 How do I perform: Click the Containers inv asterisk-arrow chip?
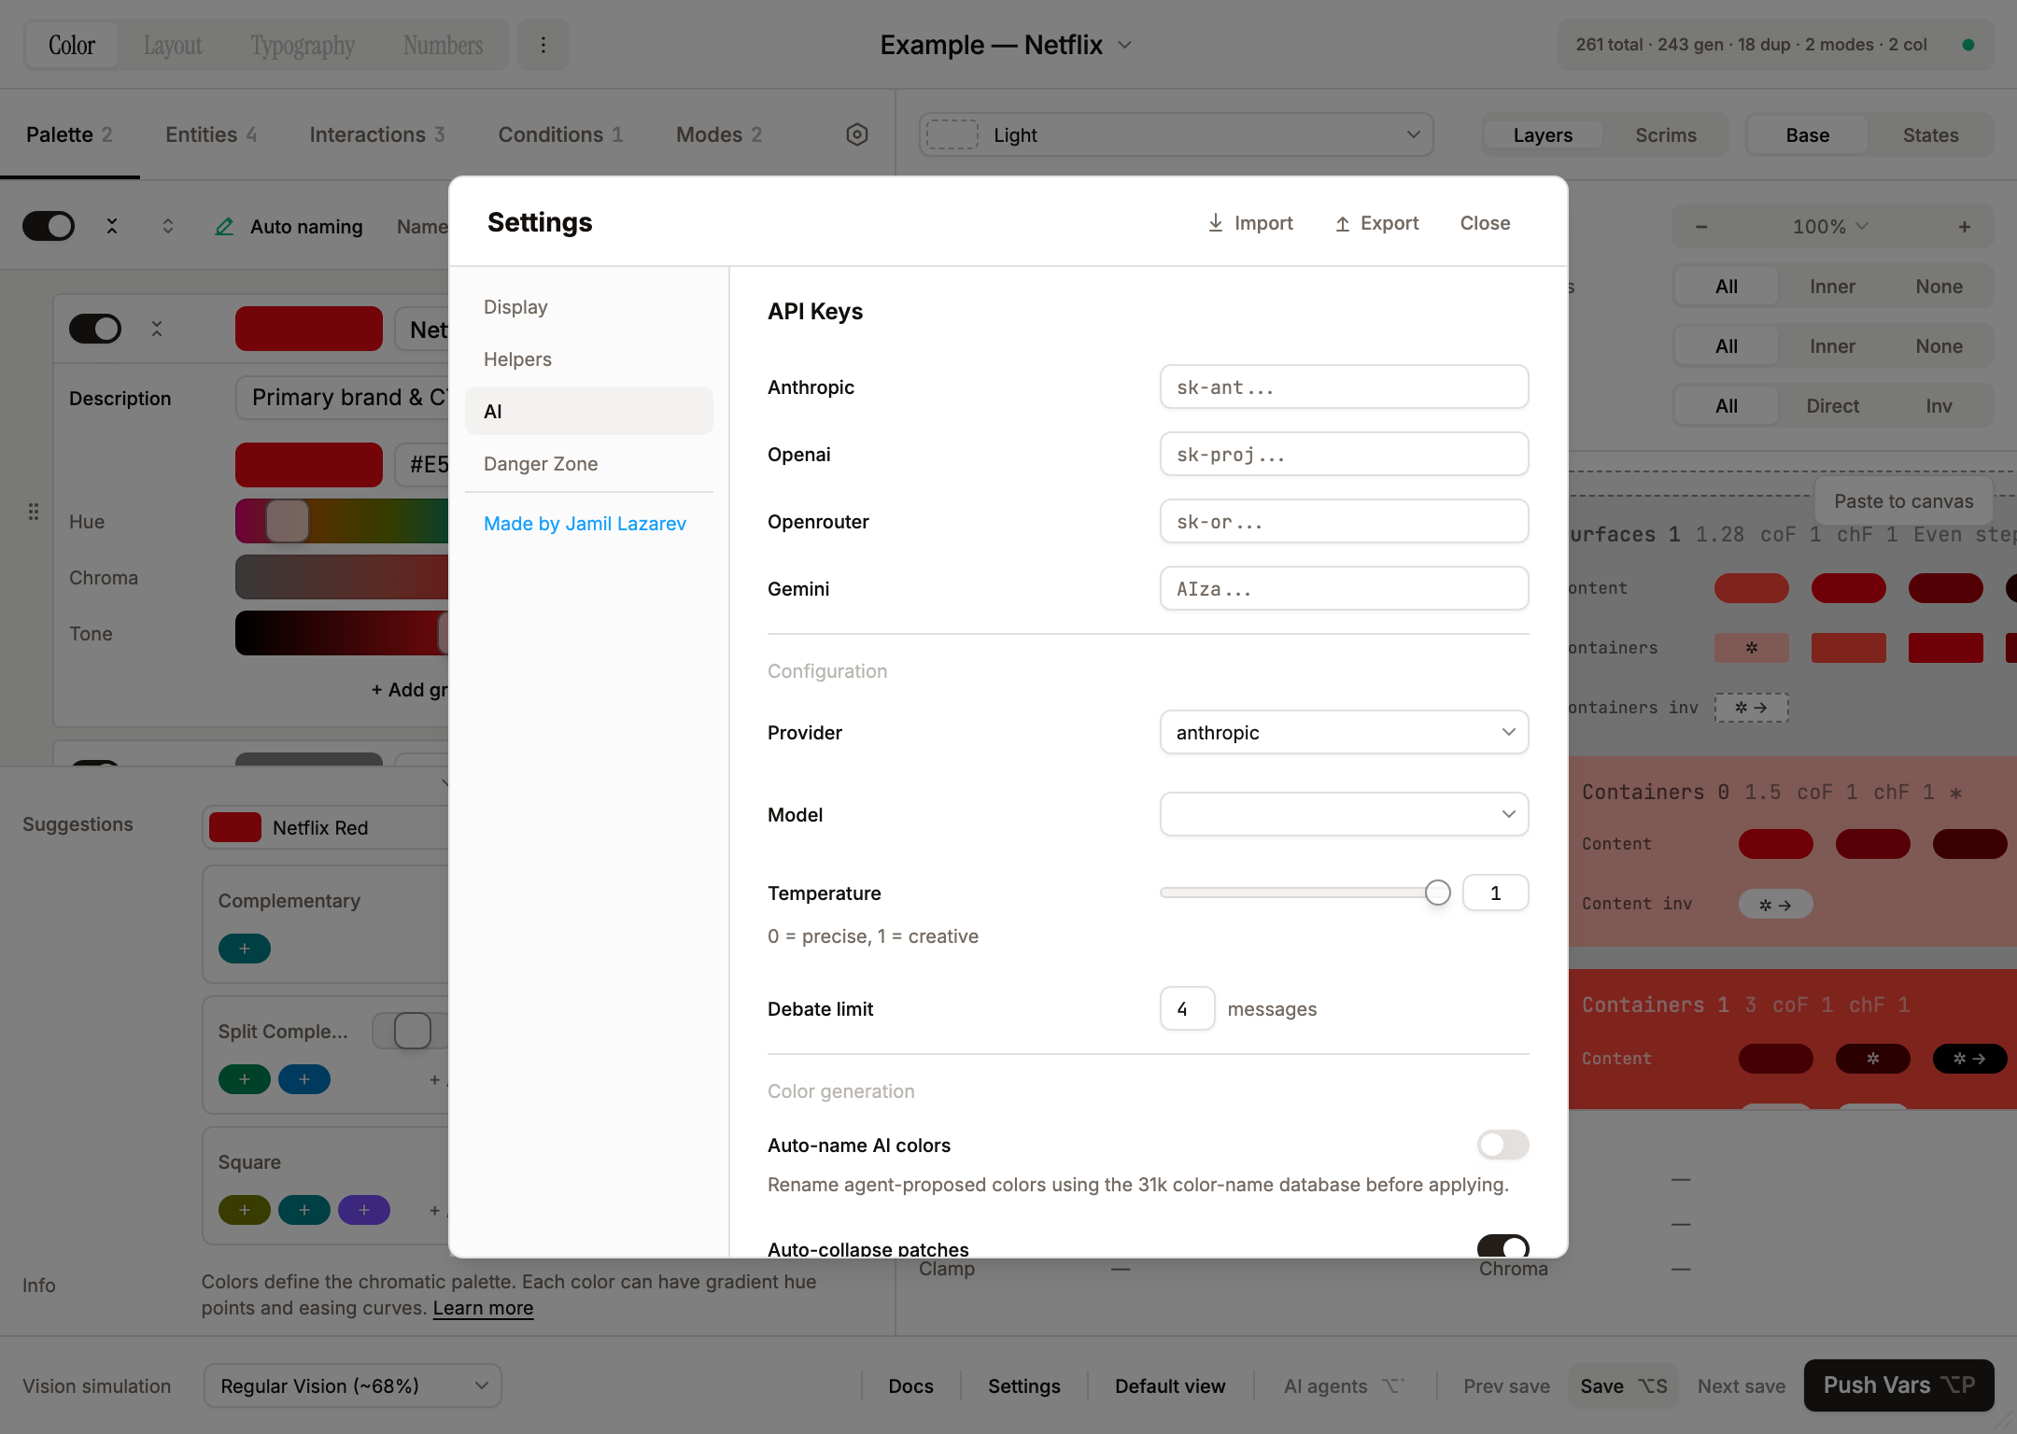(x=1751, y=708)
